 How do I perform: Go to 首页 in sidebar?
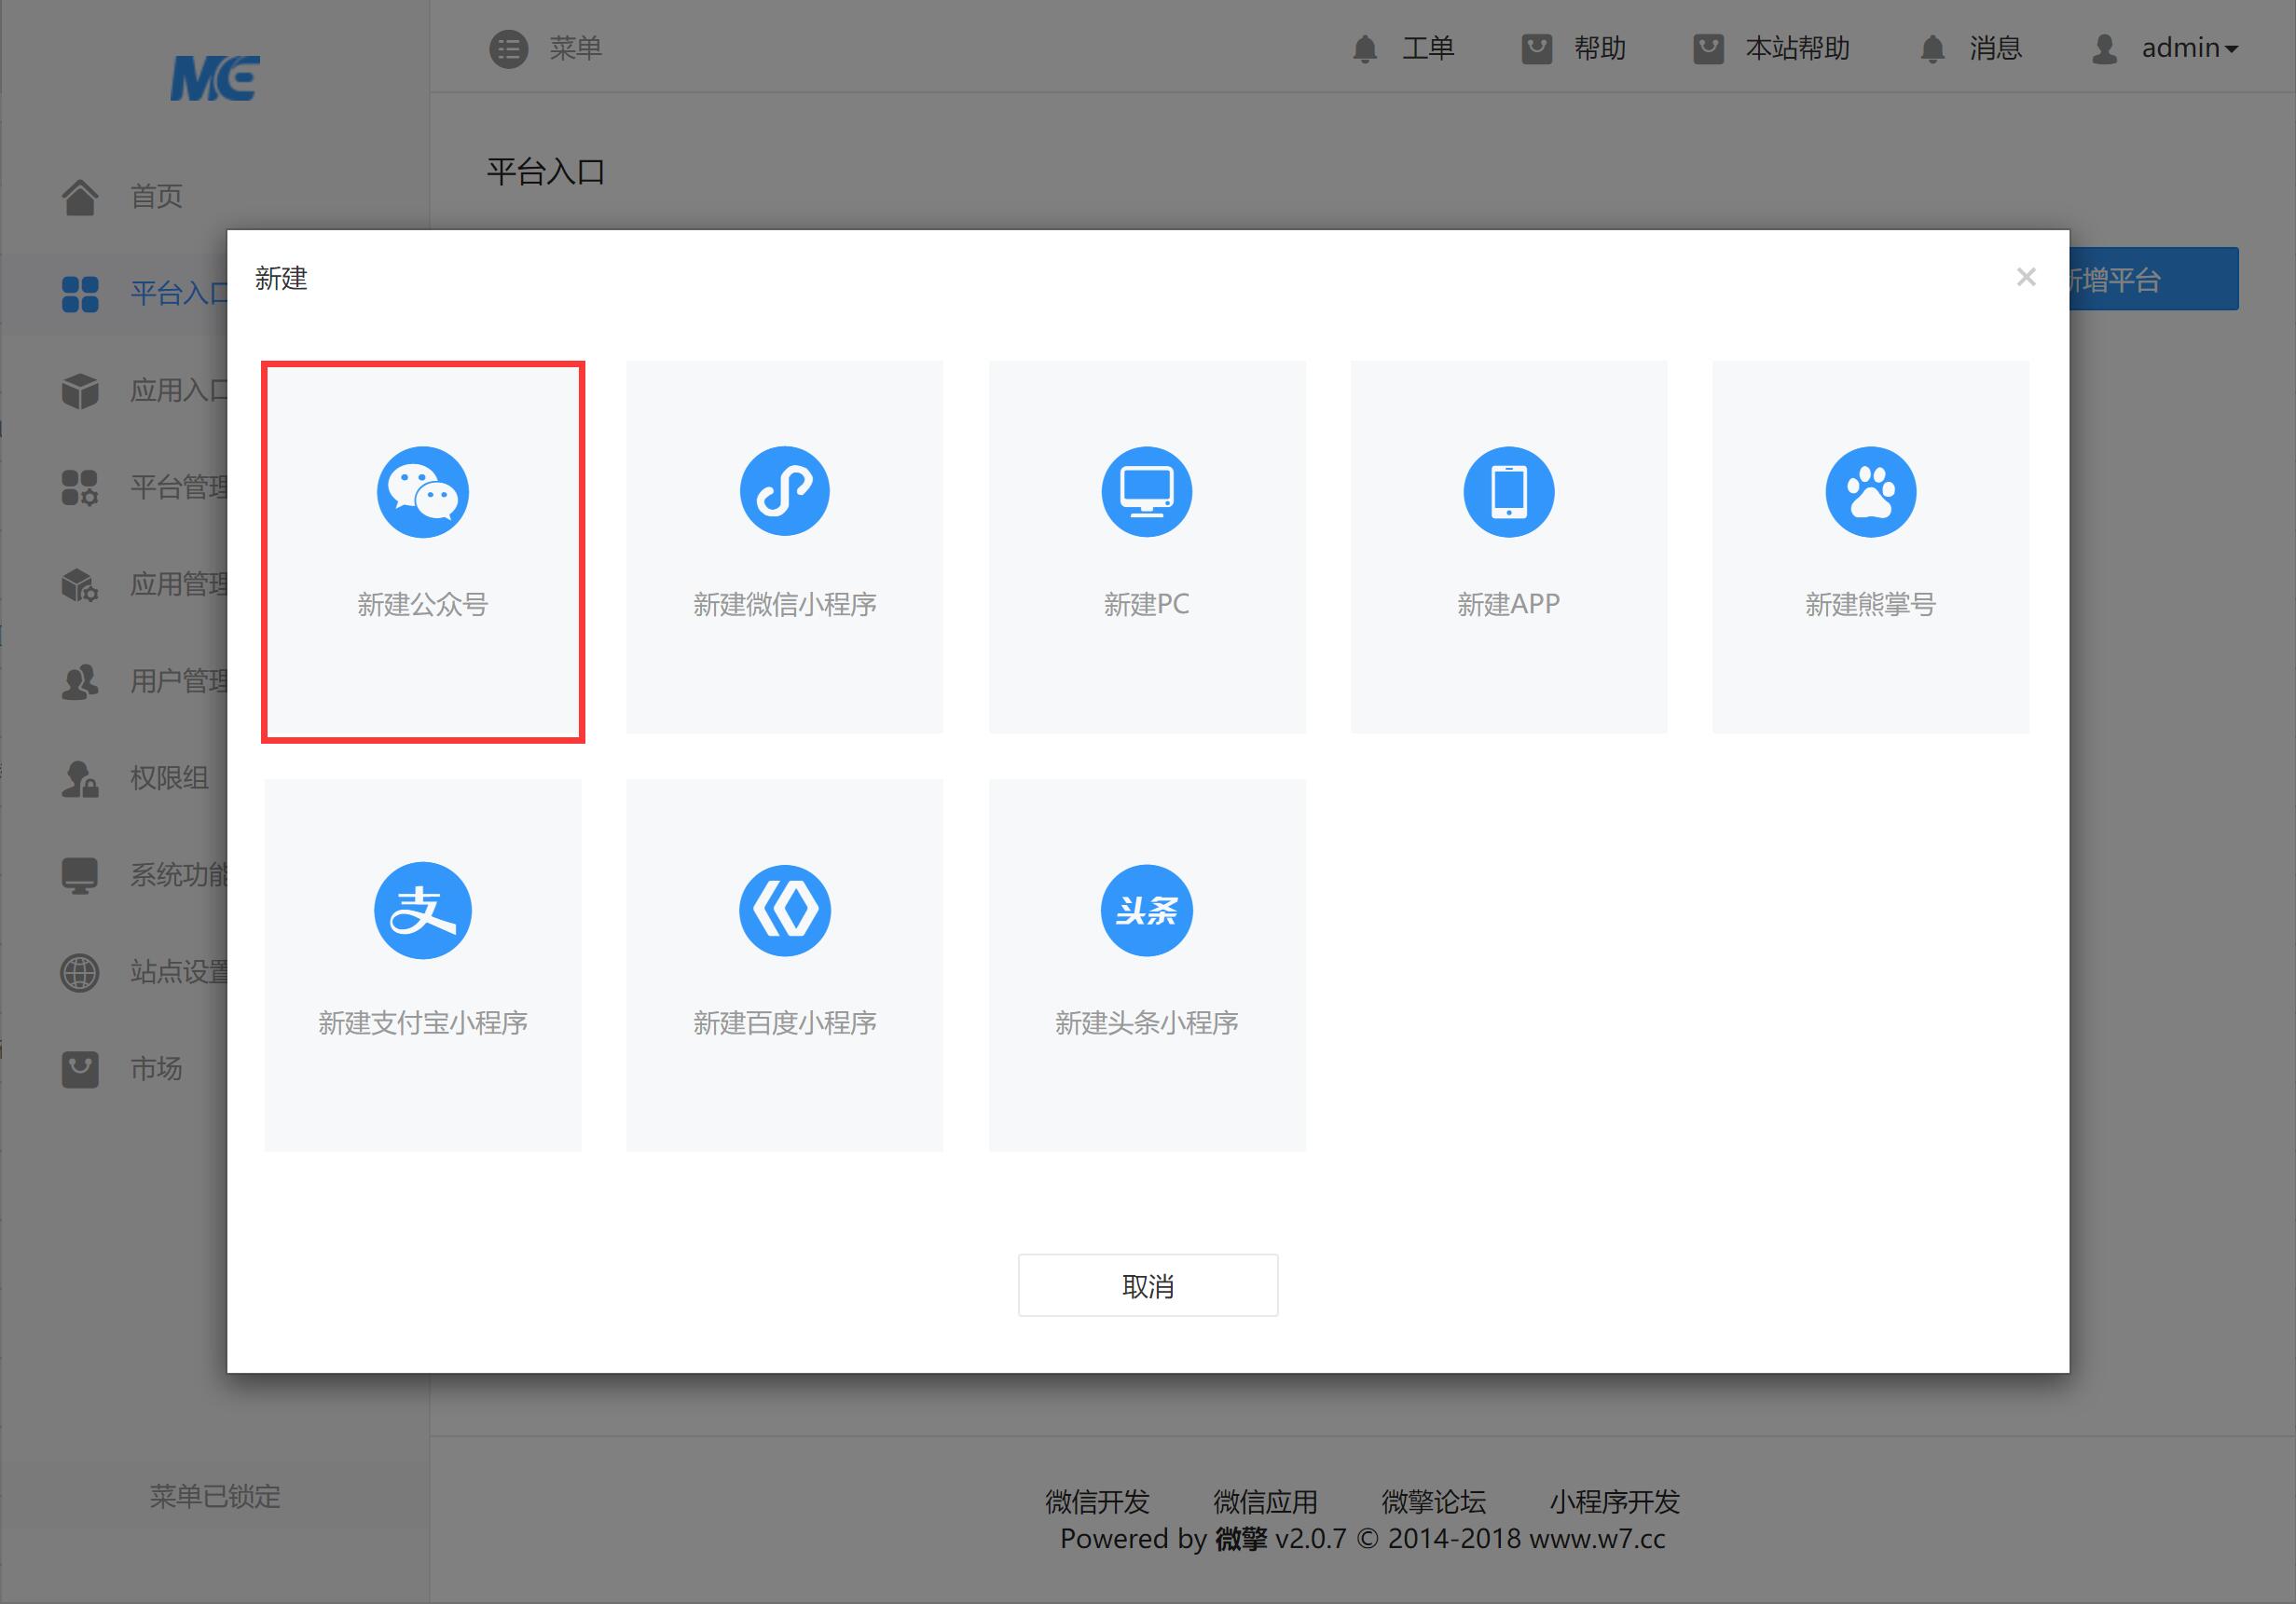pyautogui.click(x=156, y=196)
